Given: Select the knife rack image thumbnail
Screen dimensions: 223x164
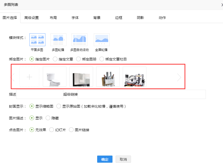Looking at the screenshot, I should (x=108, y=77).
